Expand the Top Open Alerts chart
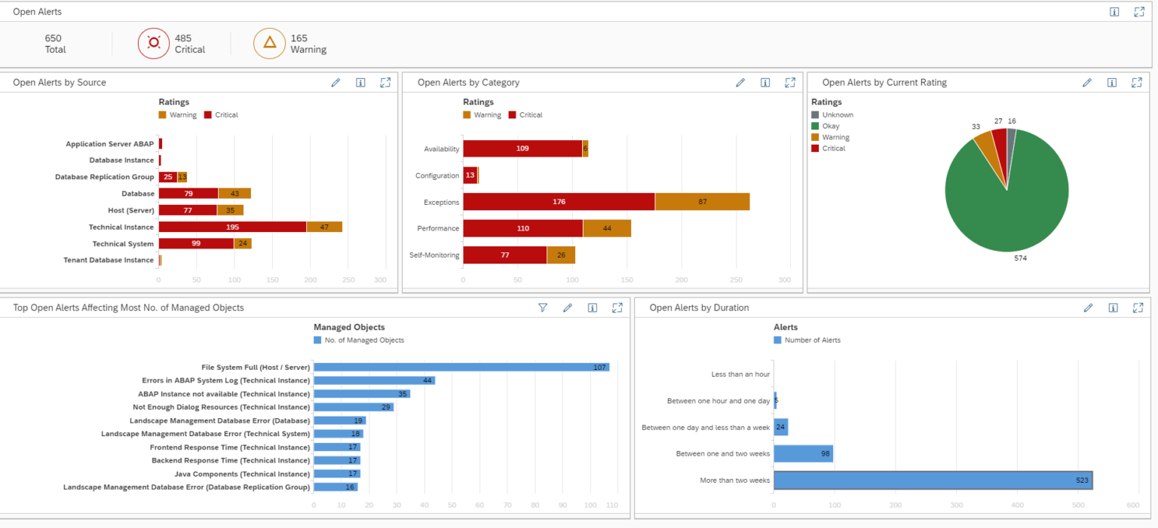The width and height of the screenshot is (1158, 528). click(x=617, y=307)
